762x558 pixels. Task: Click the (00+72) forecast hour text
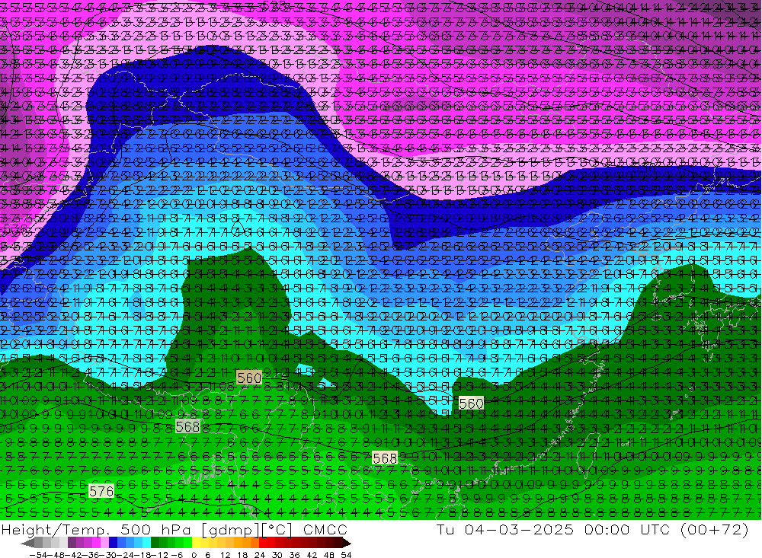(x=714, y=529)
